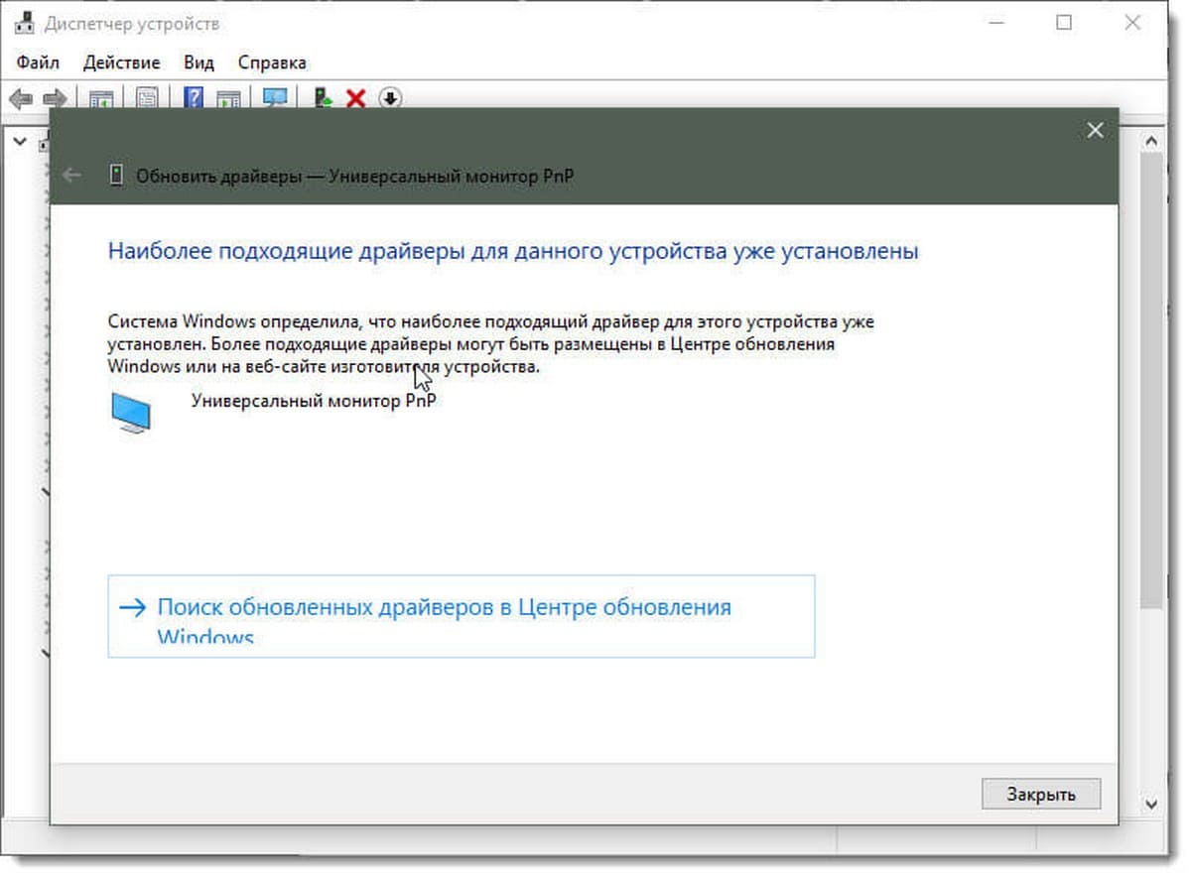The width and height of the screenshot is (1191, 878).
Task: Click the Forward arrow in the toolbar
Action: point(55,98)
